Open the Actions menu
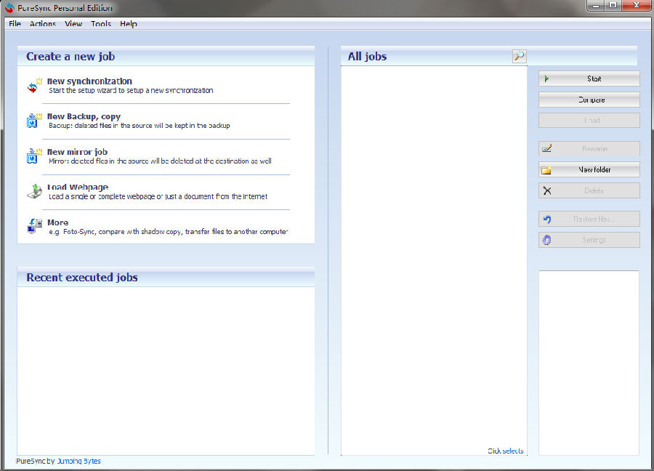This screenshot has height=471, width=654. pyautogui.click(x=42, y=24)
